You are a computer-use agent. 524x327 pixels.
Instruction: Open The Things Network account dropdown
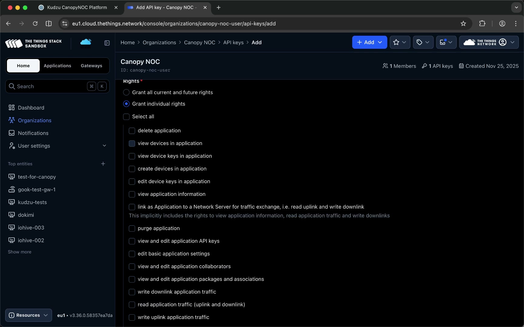tap(489, 42)
